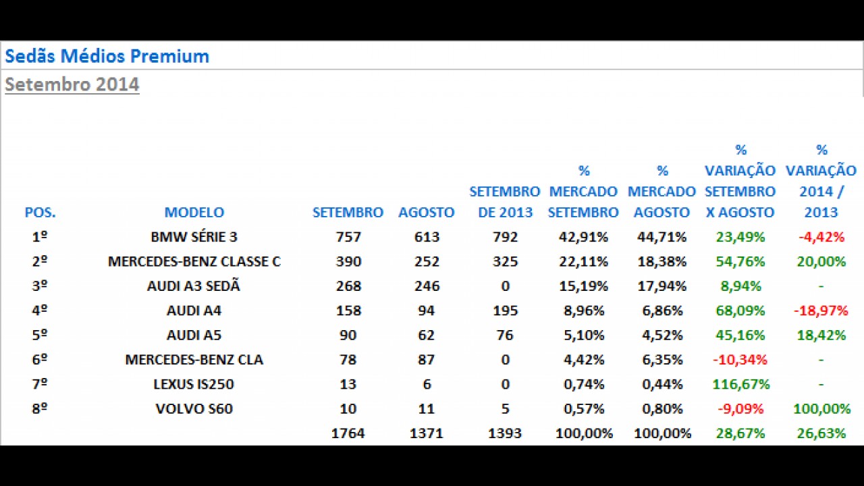Image resolution: width=864 pixels, height=486 pixels.
Task: Click the '116,67%' variation cell
Action: pos(741,384)
